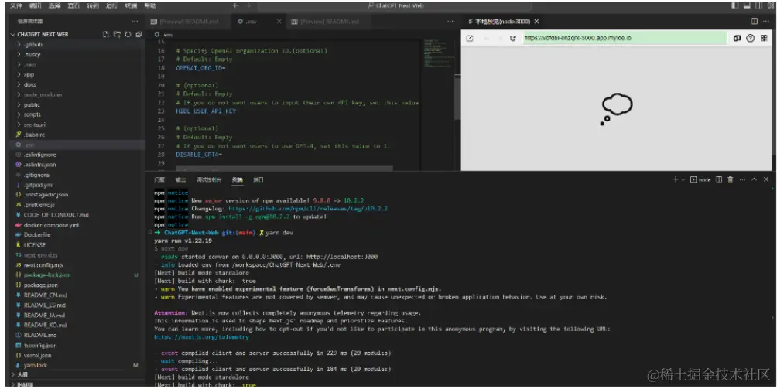
Task: Expand the docs folder
Action: click(29, 84)
